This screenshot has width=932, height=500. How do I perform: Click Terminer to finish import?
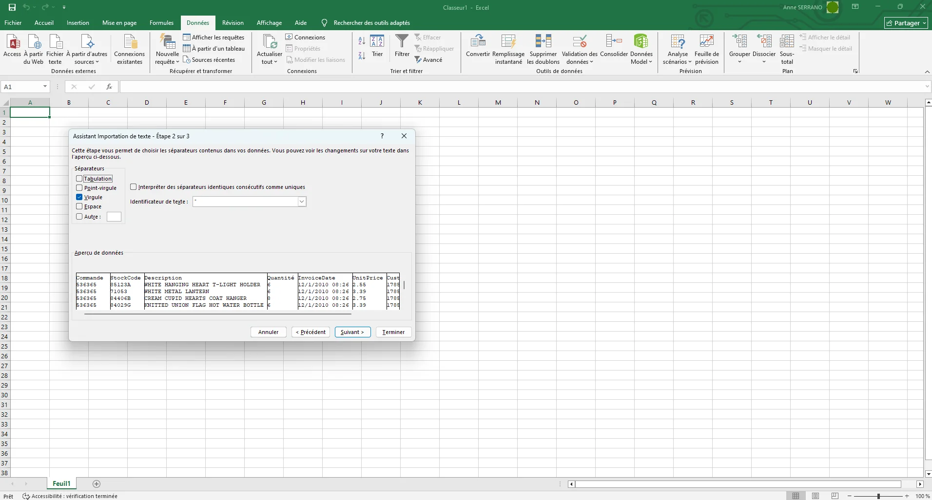coord(393,332)
